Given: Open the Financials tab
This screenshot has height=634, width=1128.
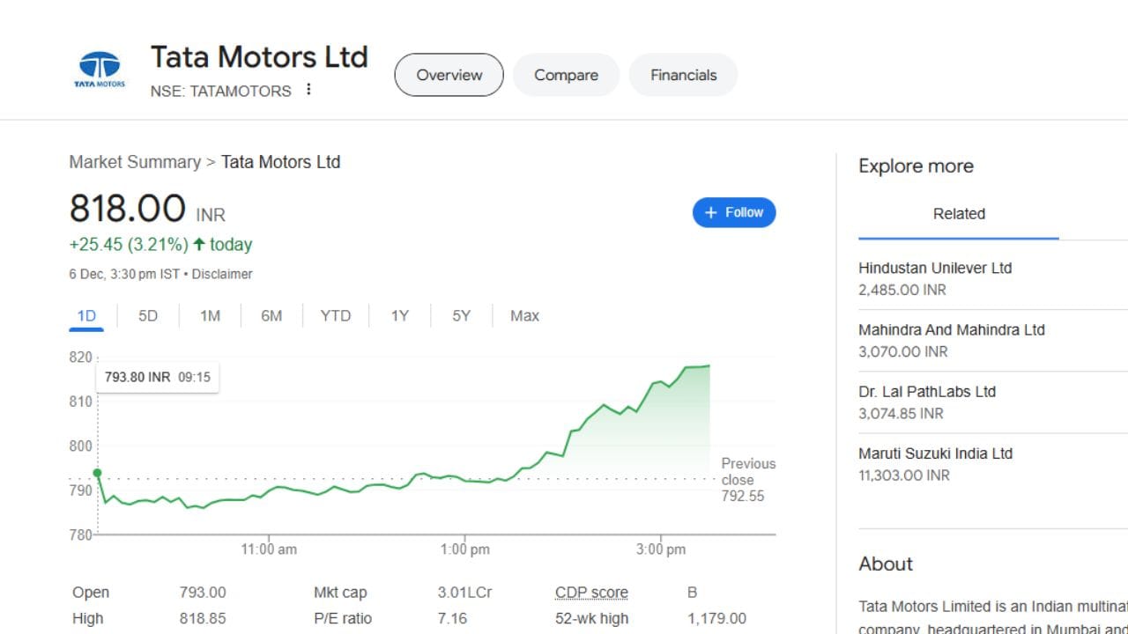Looking at the screenshot, I should coord(683,75).
